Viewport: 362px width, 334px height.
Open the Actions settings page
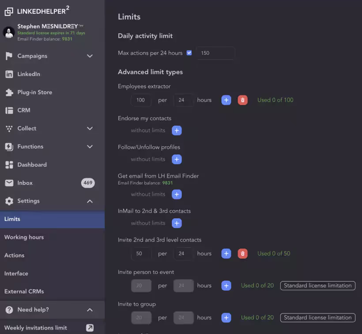(14, 255)
